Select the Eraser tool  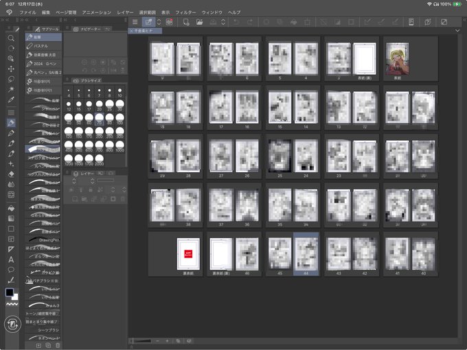click(x=11, y=174)
